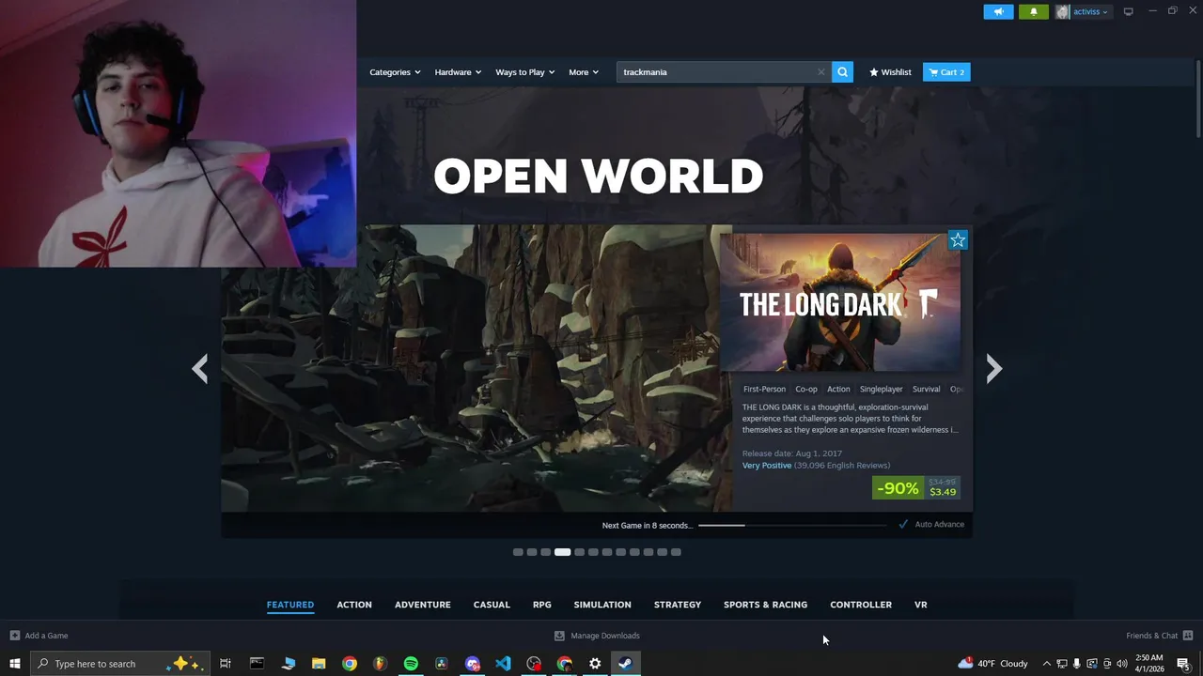Select the Co-op tag
This screenshot has width=1203, height=676.
(x=806, y=389)
